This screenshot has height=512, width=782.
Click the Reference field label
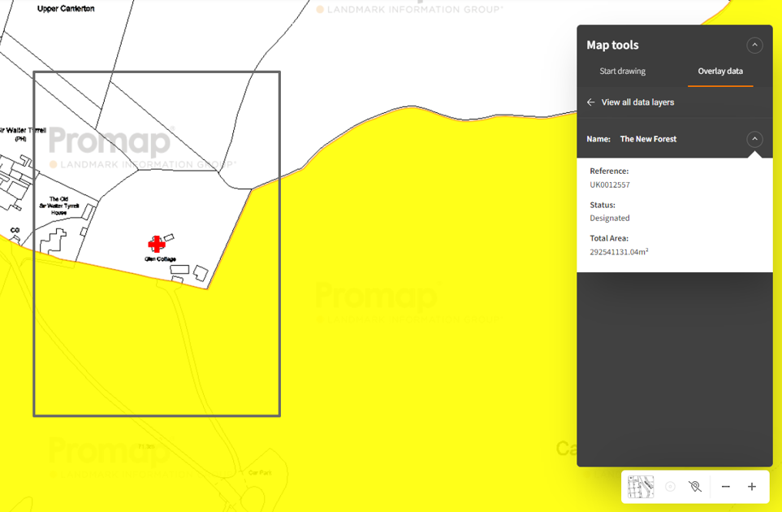(x=609, y=171)
